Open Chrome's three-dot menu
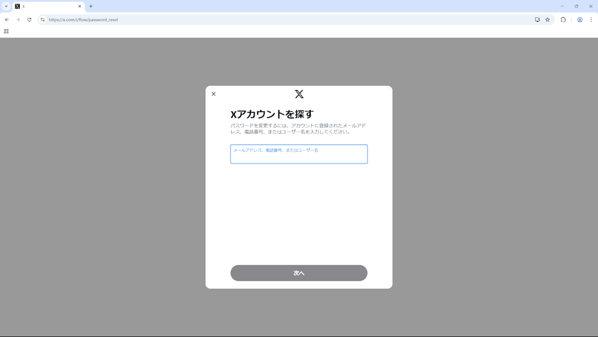Viewport: 598px width, 337px height. 591,20
